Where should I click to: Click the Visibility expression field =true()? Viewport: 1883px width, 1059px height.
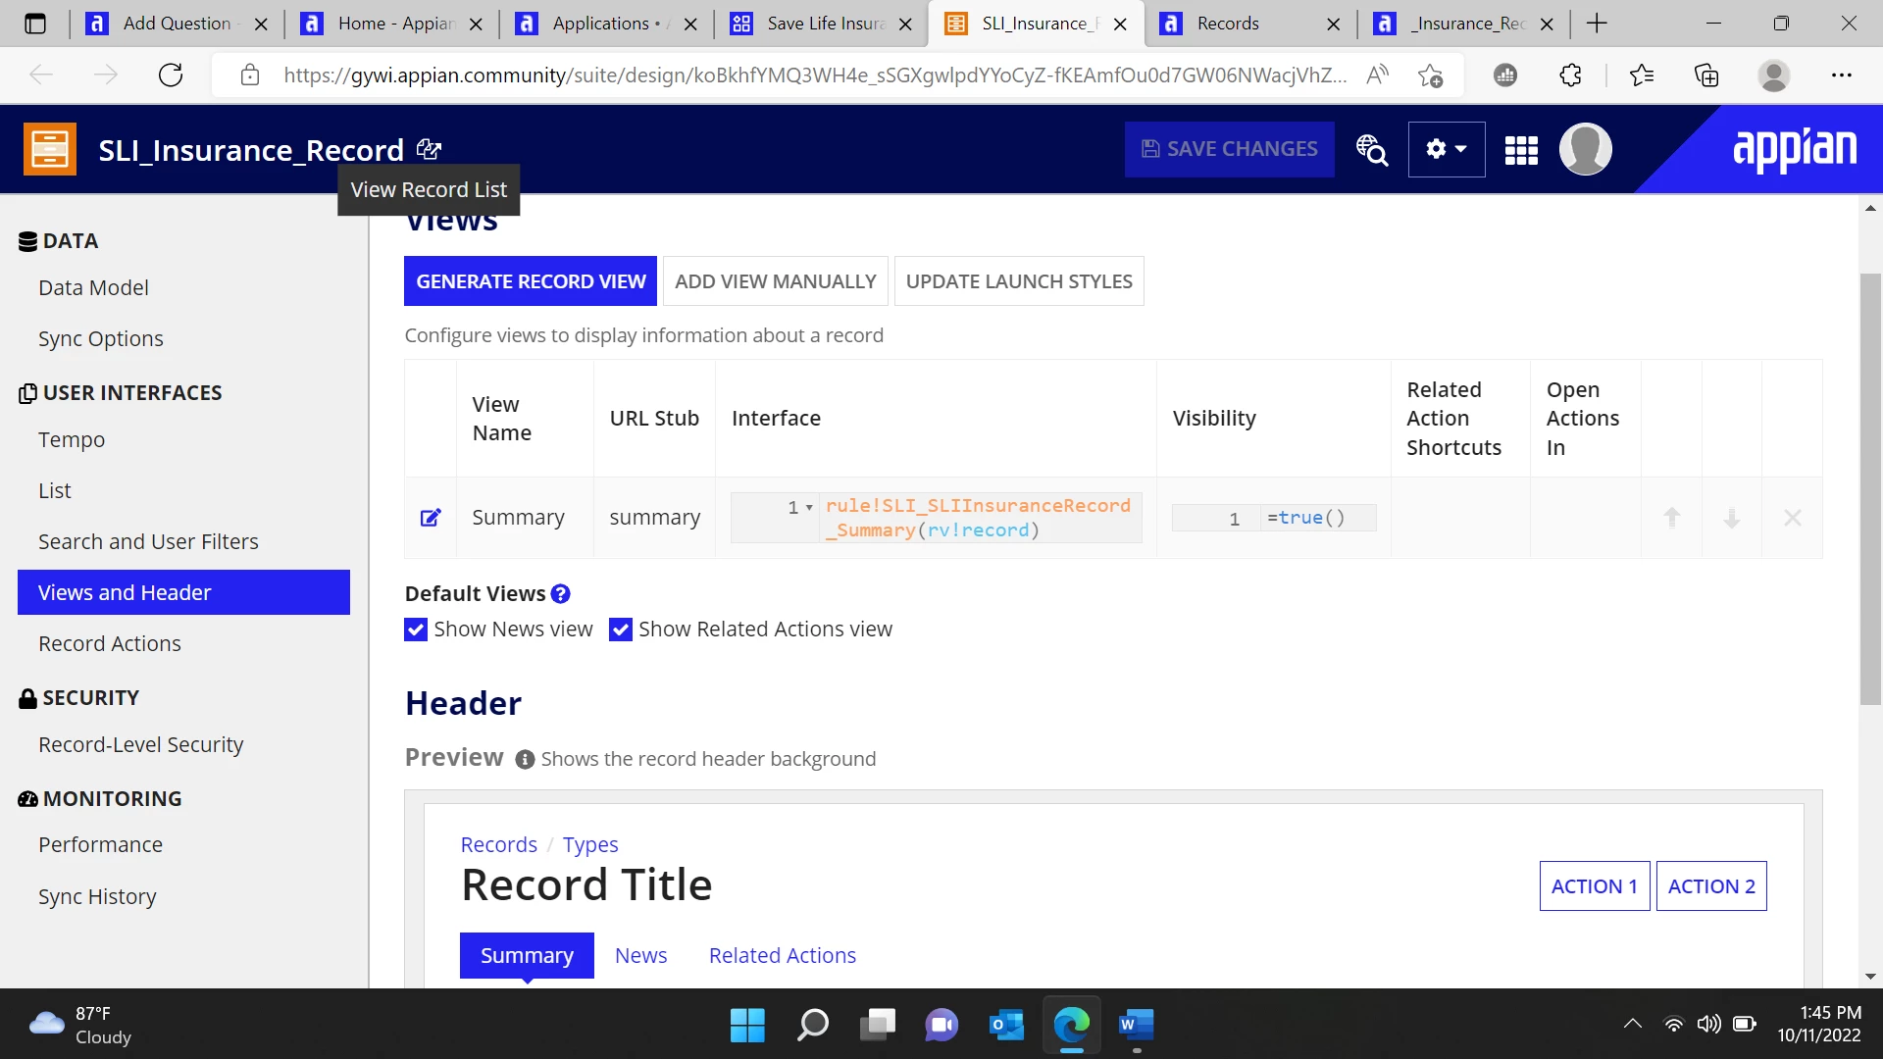click(1274, 518)
